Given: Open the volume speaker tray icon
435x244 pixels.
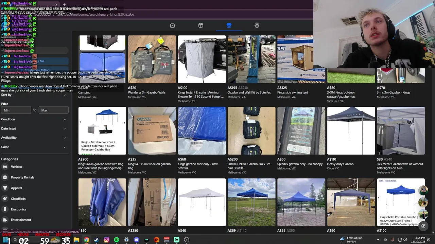Looking at the screenshot, I should 406,240.
